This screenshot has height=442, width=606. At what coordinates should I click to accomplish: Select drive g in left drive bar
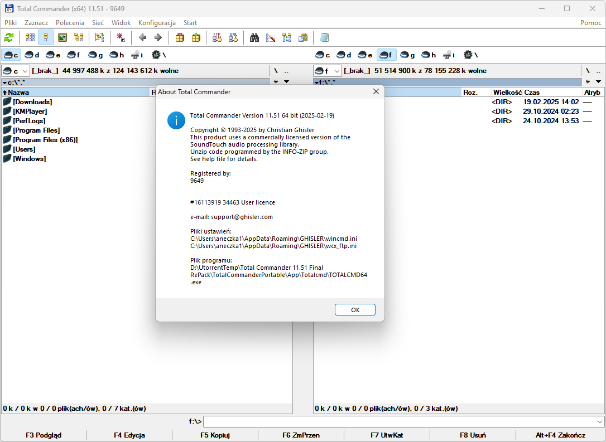[x=95, y=55]
